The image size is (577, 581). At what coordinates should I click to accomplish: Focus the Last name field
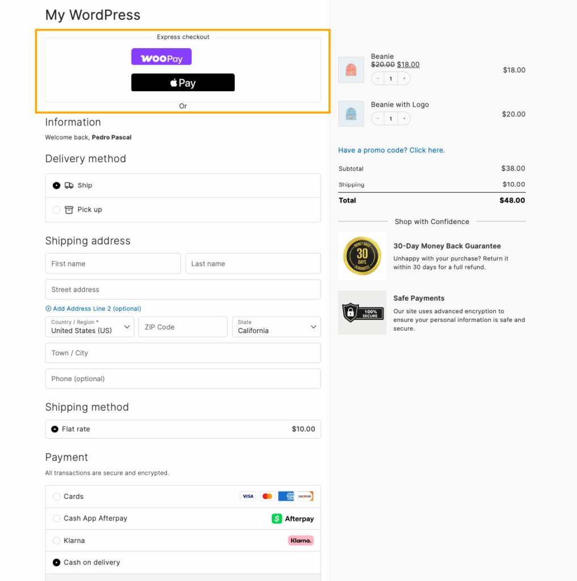pos(253,263)
